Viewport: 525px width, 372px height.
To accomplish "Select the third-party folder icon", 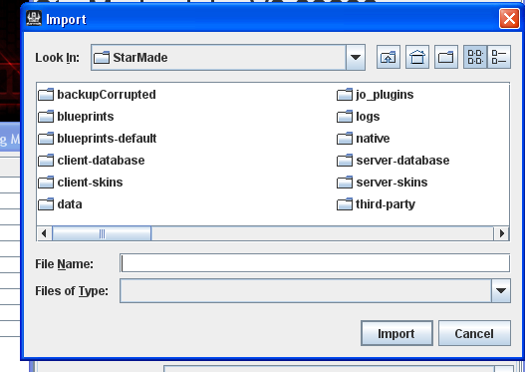I will 345,204.
